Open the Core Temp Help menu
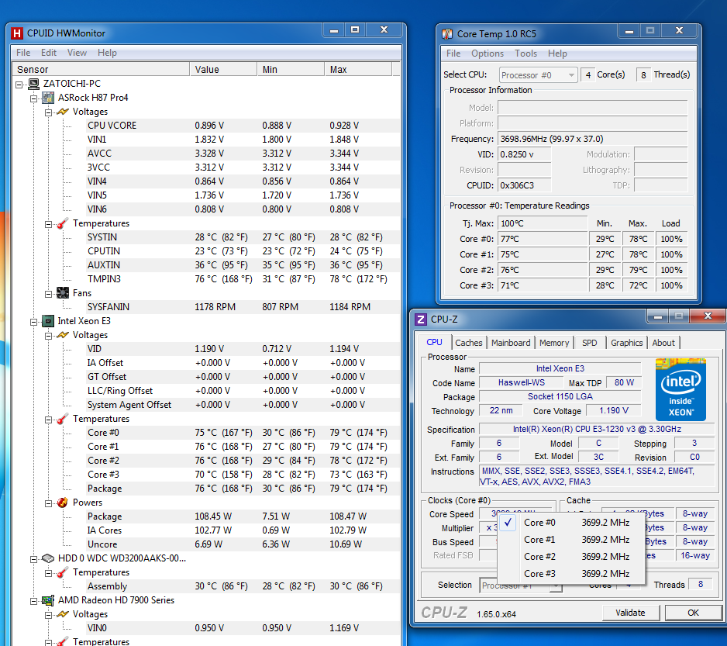 click(x=557, y=54)
